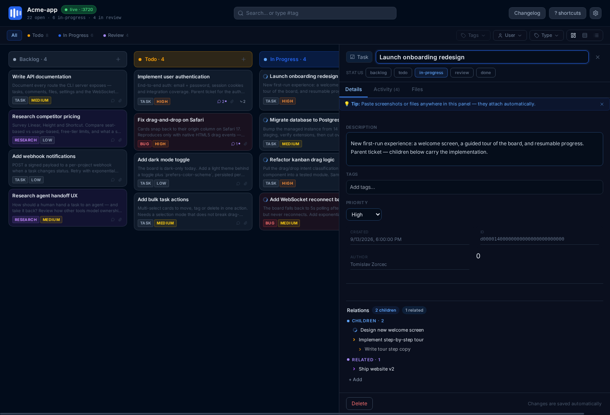Screen dimensions: 610x415
Task: Click status icon beside Design new welcome screen
Action: click(x=355, y=330)
